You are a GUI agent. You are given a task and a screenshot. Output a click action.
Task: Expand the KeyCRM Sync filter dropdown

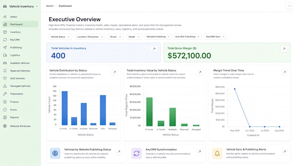[x=215, y=37]
